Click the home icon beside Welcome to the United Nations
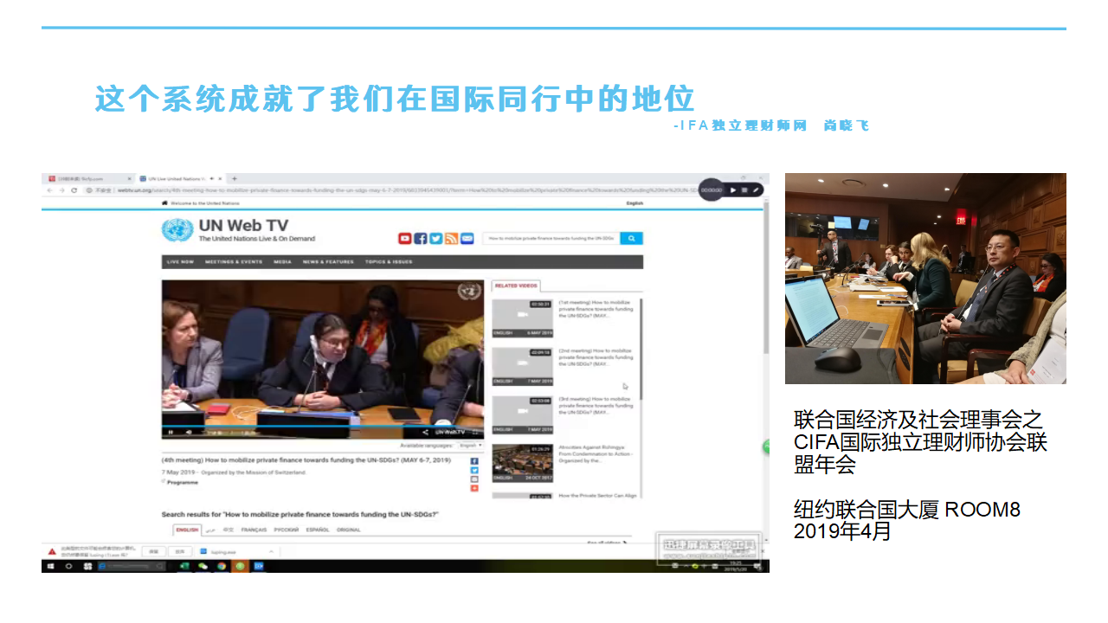 (x=164, y=203)
